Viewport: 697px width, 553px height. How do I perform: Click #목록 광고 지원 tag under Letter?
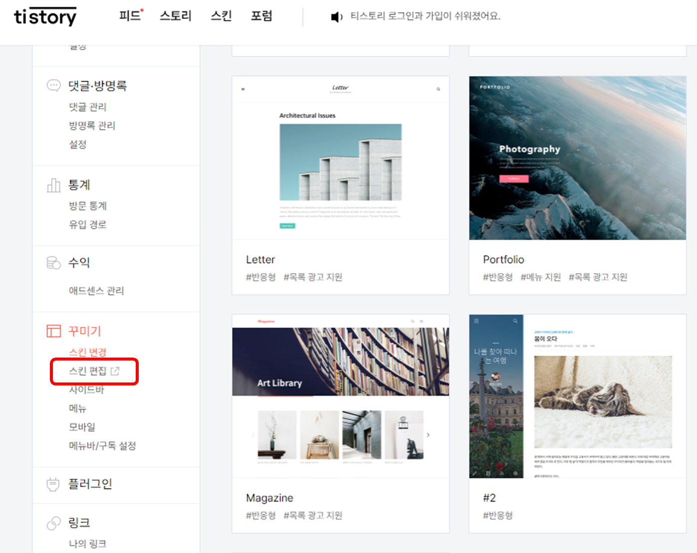coord(313,277)
